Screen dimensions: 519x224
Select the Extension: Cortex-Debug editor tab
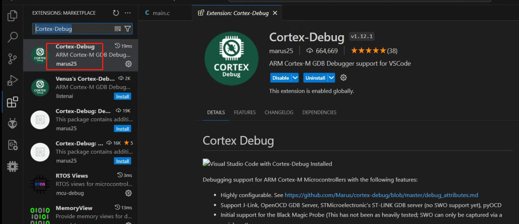click(x=237, y=13)
